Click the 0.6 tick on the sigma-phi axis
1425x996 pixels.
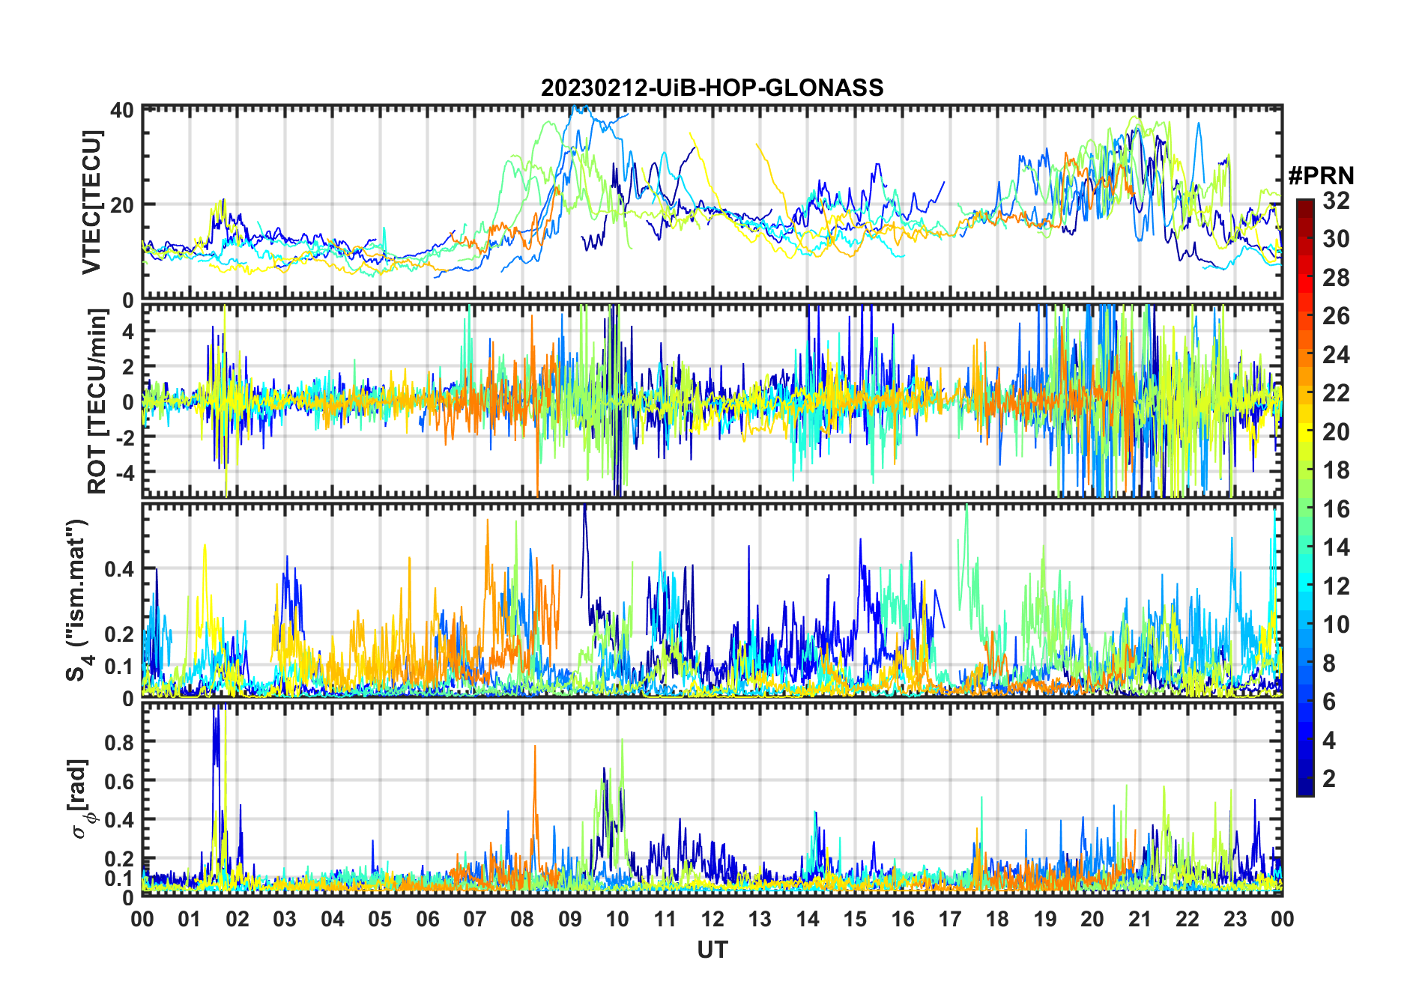120,781
